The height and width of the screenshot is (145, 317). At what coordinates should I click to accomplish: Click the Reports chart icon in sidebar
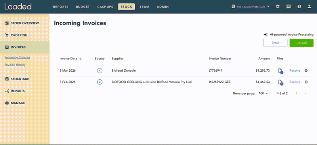pos(7,91)
